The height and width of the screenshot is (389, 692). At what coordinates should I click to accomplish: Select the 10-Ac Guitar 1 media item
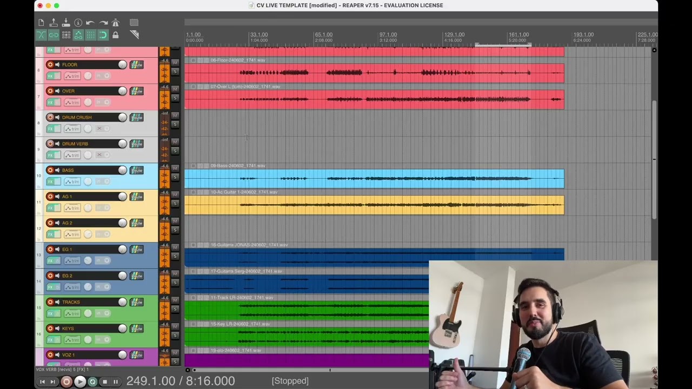[374, 205]
